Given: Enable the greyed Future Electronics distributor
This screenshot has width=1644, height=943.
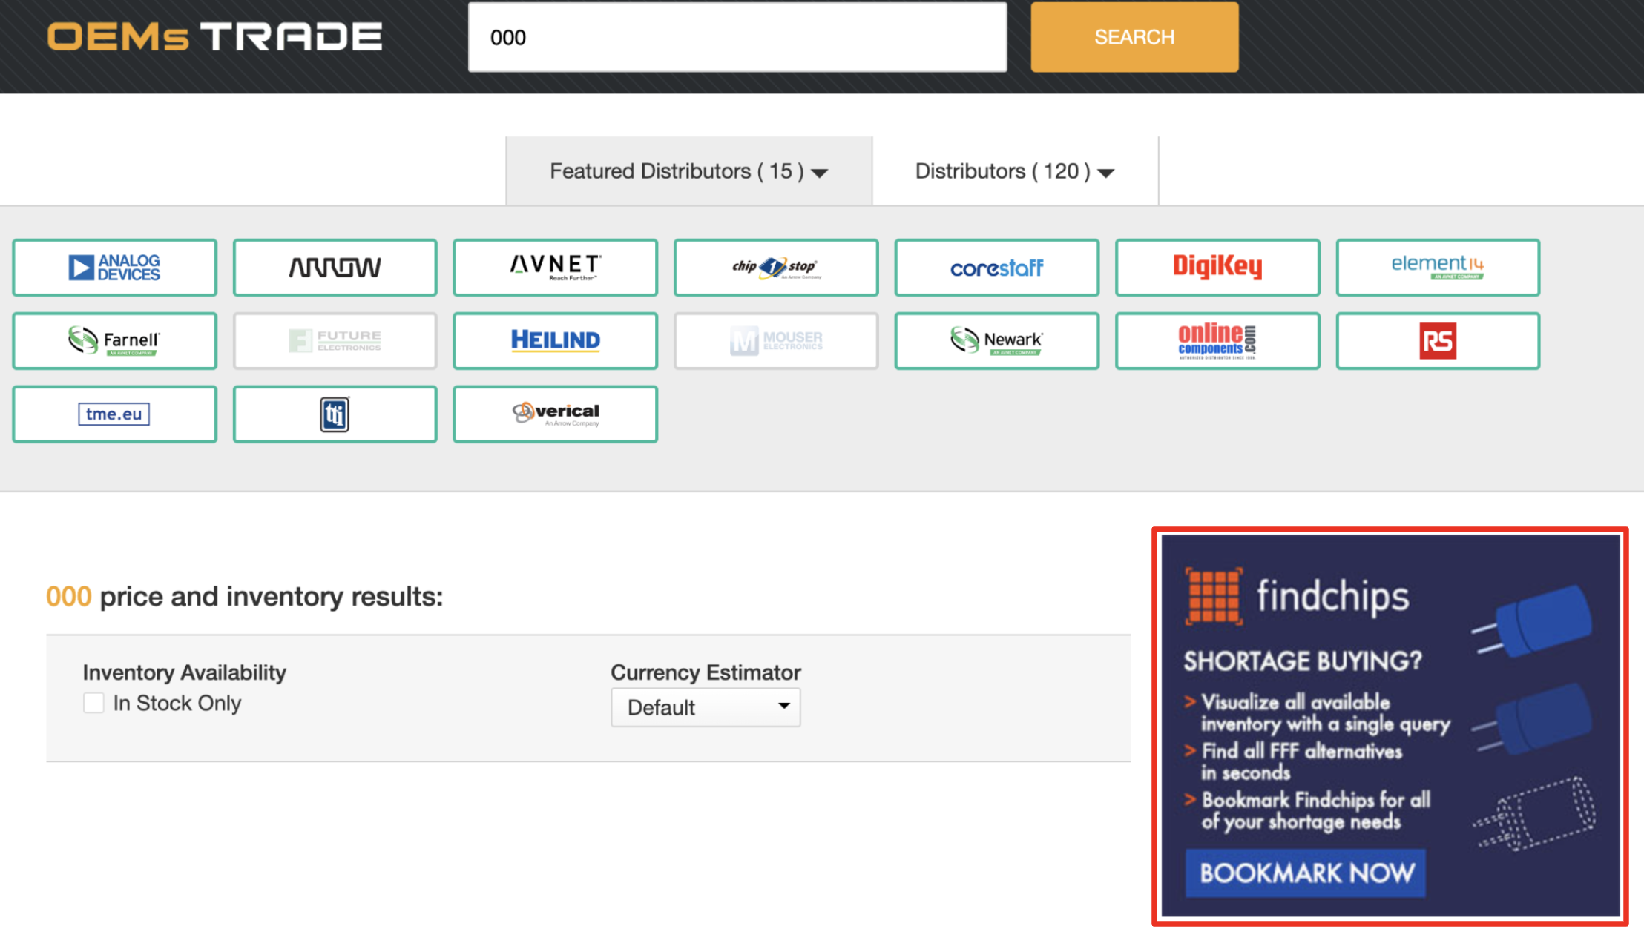Looking at the screenshot, I should 335,341.
